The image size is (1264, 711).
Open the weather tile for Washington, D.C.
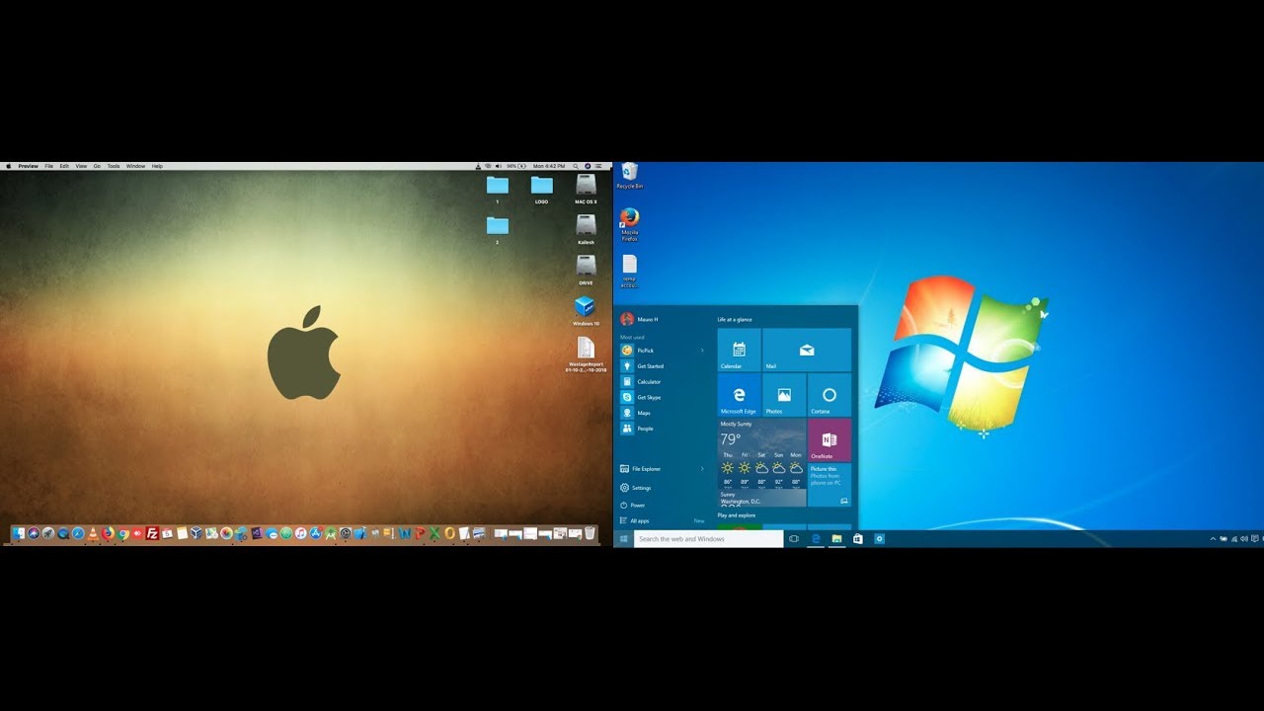[761, 463]
